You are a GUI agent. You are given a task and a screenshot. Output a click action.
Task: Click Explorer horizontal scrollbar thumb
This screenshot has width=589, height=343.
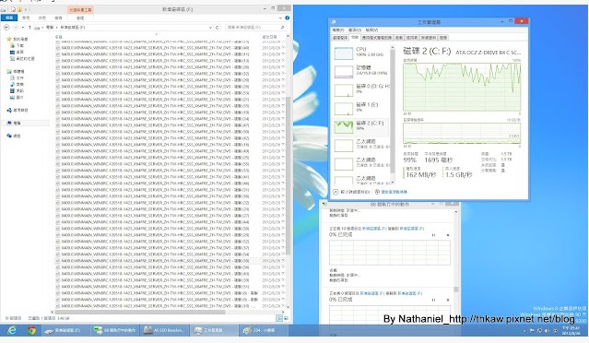[140, 313]
